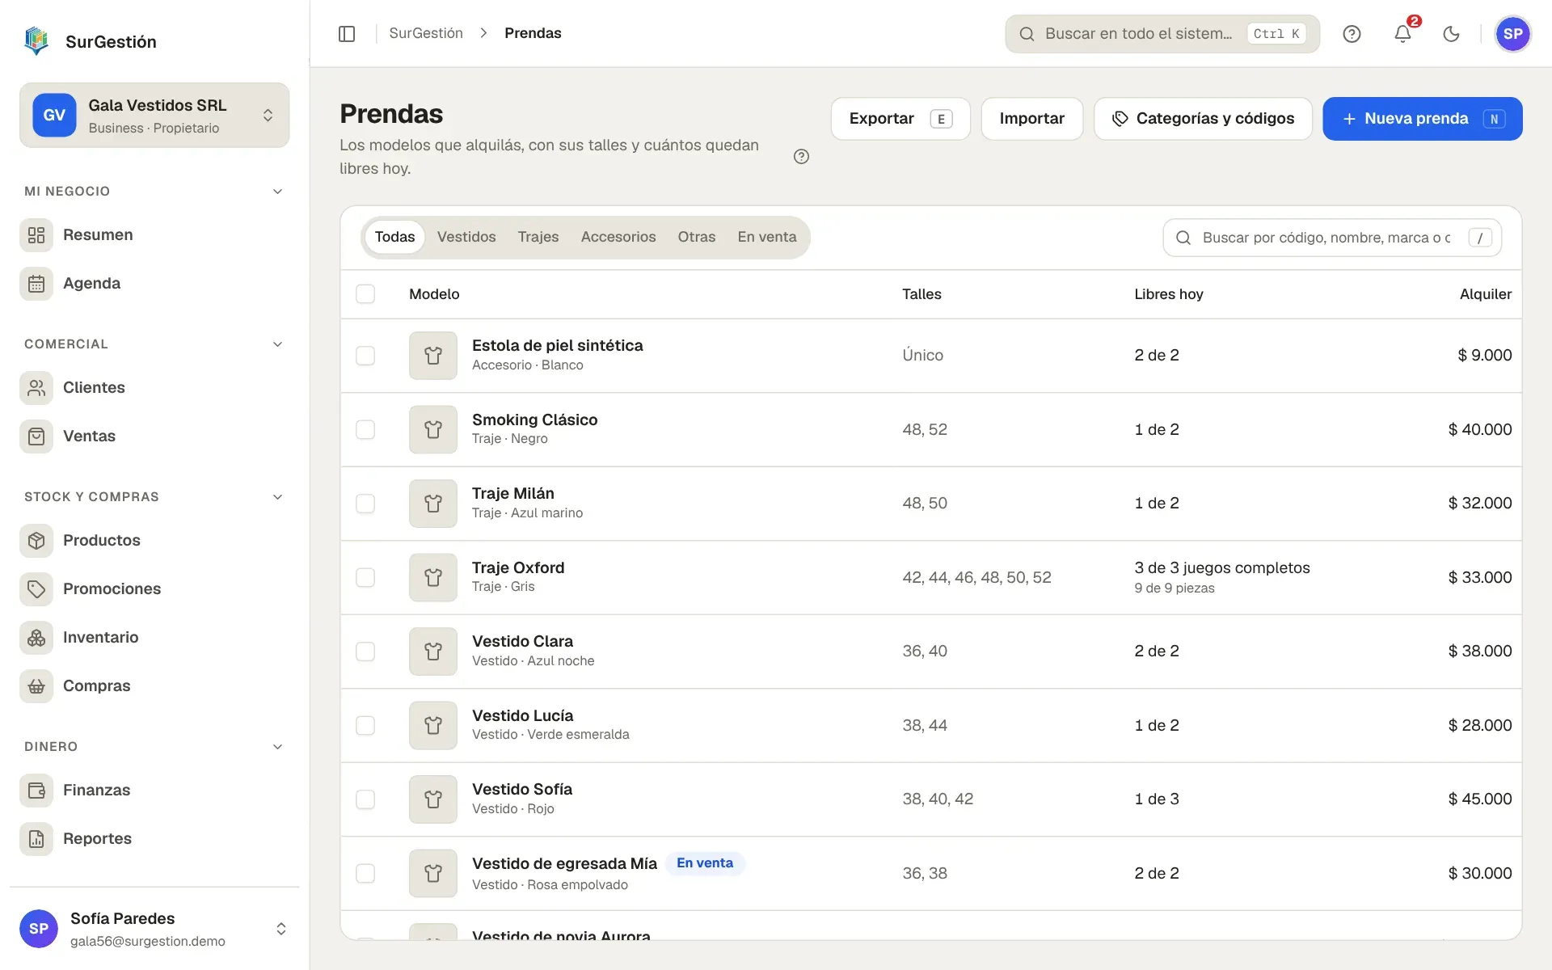
Task: Select the En venta tab
Action: pyautogui.click(x=766, y=237)
